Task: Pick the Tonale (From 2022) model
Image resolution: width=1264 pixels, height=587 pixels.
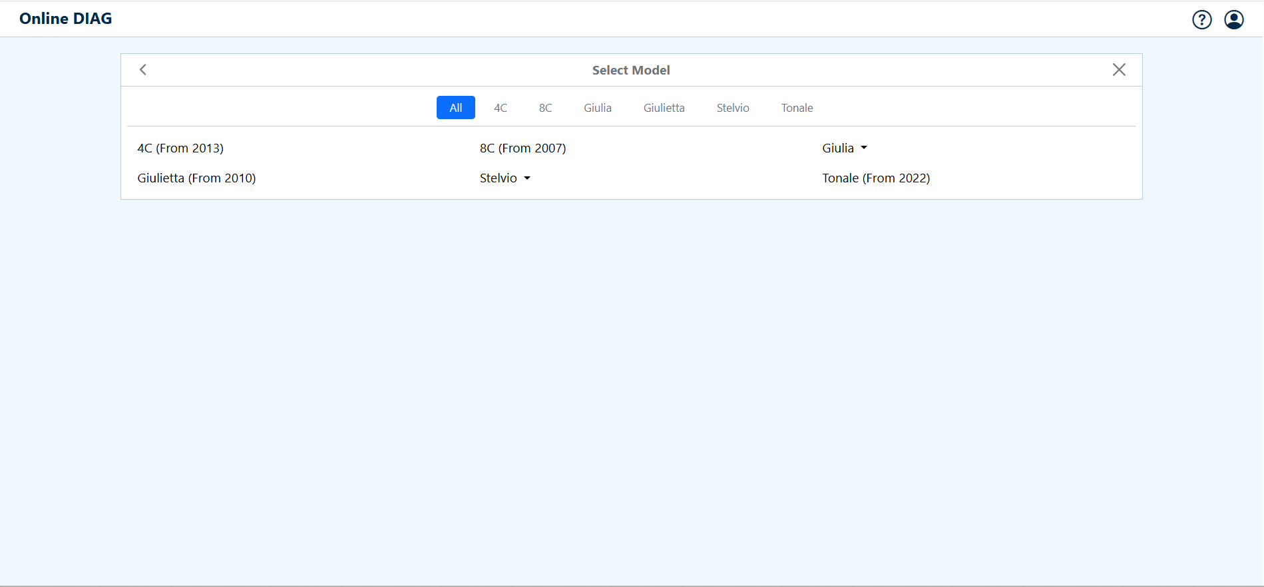Action: click(x=875, y=178)
